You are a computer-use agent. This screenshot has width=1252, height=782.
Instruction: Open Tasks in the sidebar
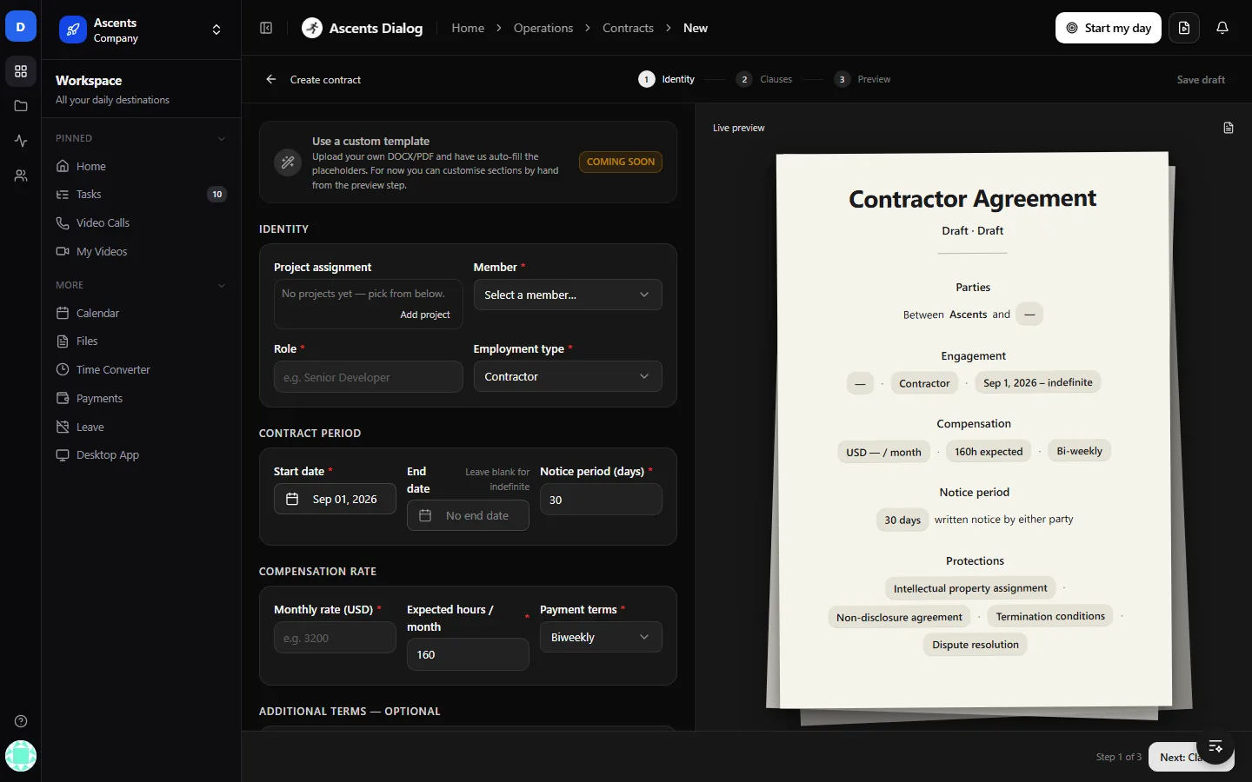pos(141,195)
